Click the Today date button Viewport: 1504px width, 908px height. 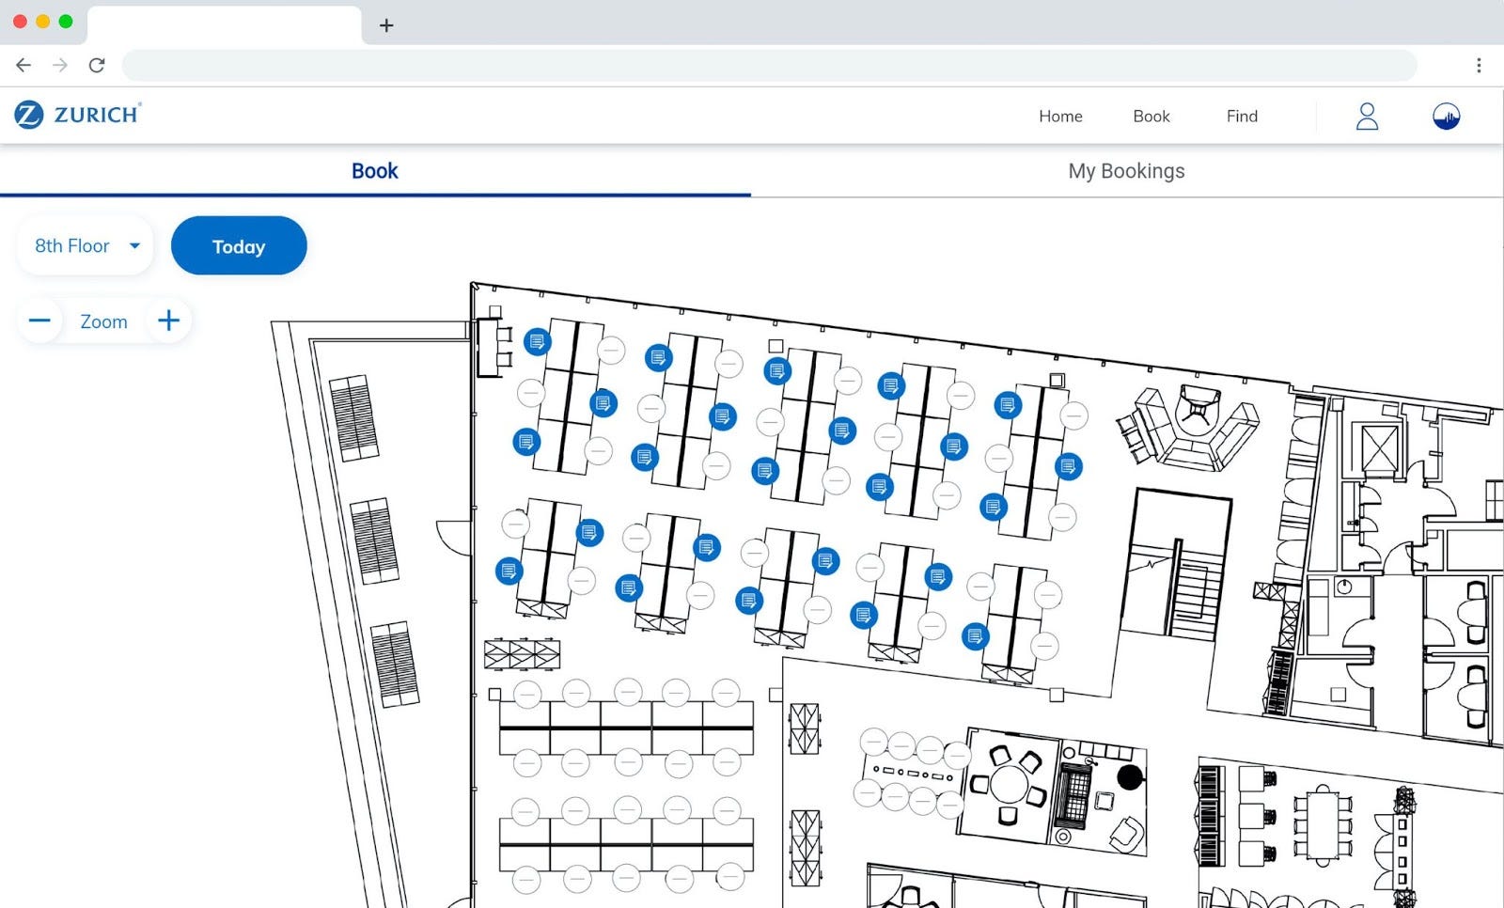click(x=239, y=246)
